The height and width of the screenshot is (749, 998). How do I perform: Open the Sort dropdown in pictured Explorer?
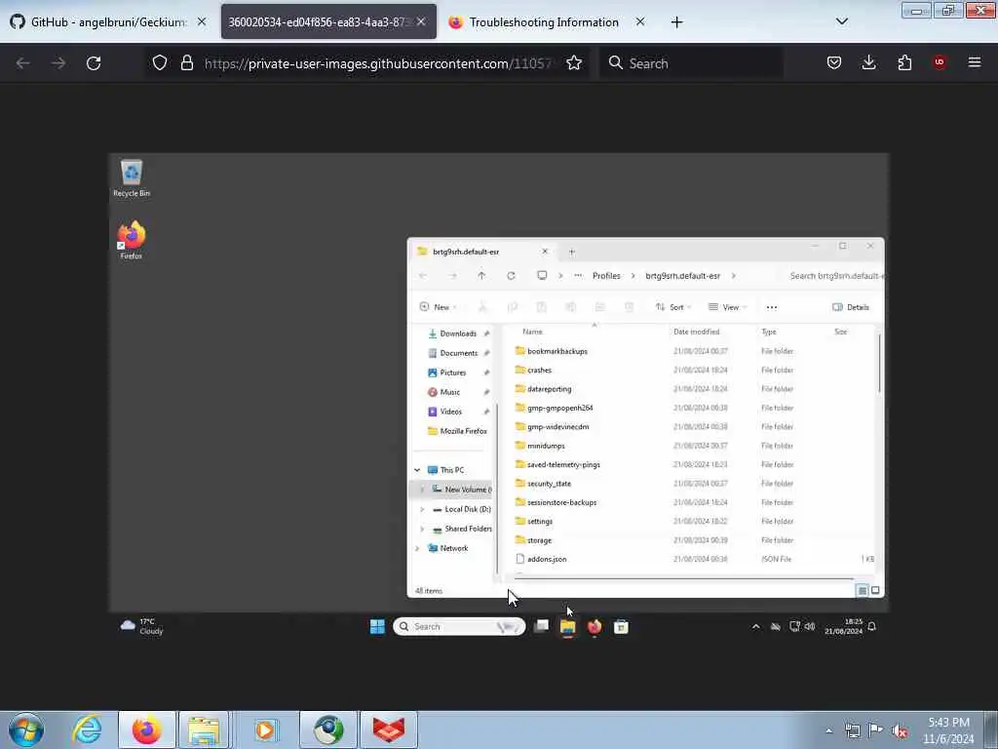[x=672, y=307]
